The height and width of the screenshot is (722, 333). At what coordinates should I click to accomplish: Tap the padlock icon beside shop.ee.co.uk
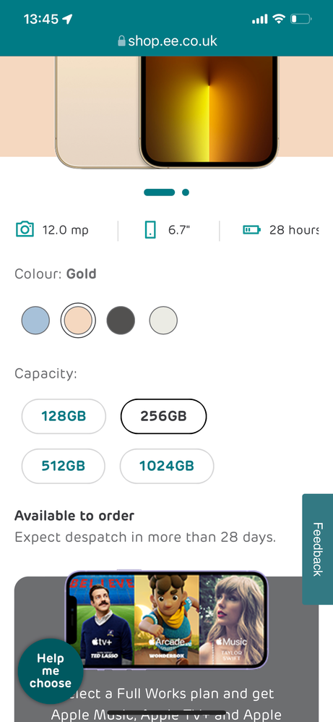tap(121, 41)
